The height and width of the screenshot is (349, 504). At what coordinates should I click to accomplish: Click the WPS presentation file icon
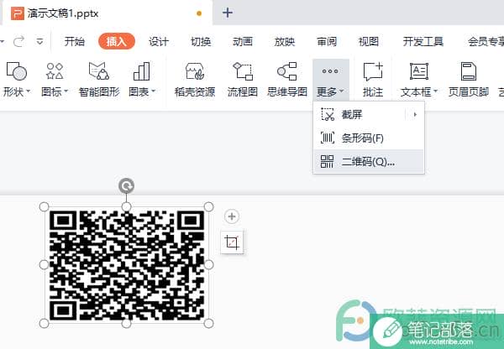pos(18,13)
